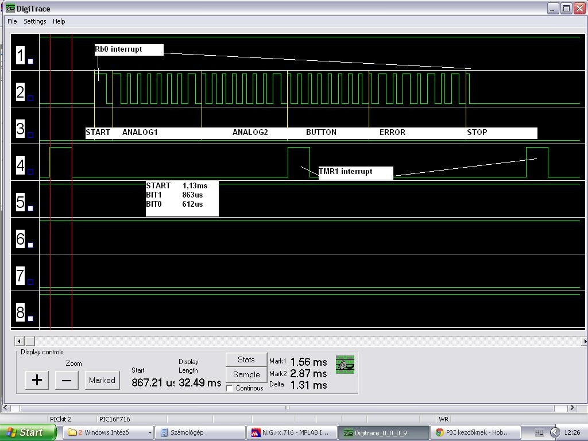
Task: Select the Rb0 interrupt annotation label
Action: [x=129, y=49]
